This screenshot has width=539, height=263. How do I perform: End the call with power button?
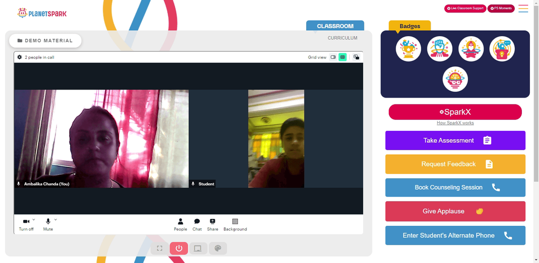[179, 248]
